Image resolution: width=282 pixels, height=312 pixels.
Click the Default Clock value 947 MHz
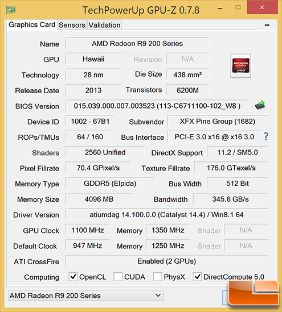coord(88,246)
